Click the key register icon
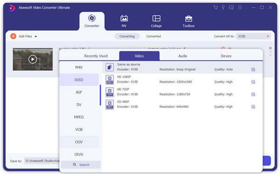280x174 pixels. click(223, 7)
